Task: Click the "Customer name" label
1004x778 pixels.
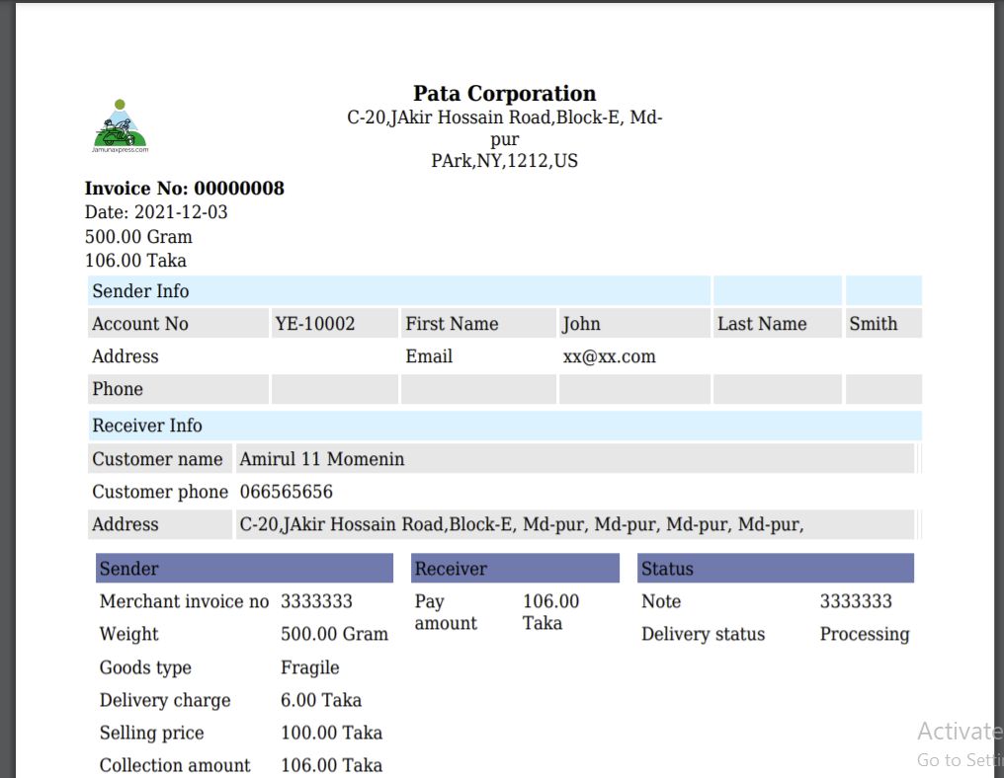Action: tap(157, 459)
